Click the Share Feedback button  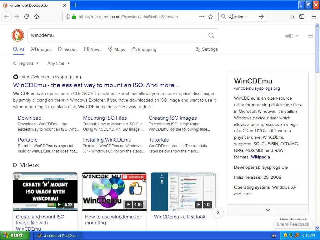[293, 224]
